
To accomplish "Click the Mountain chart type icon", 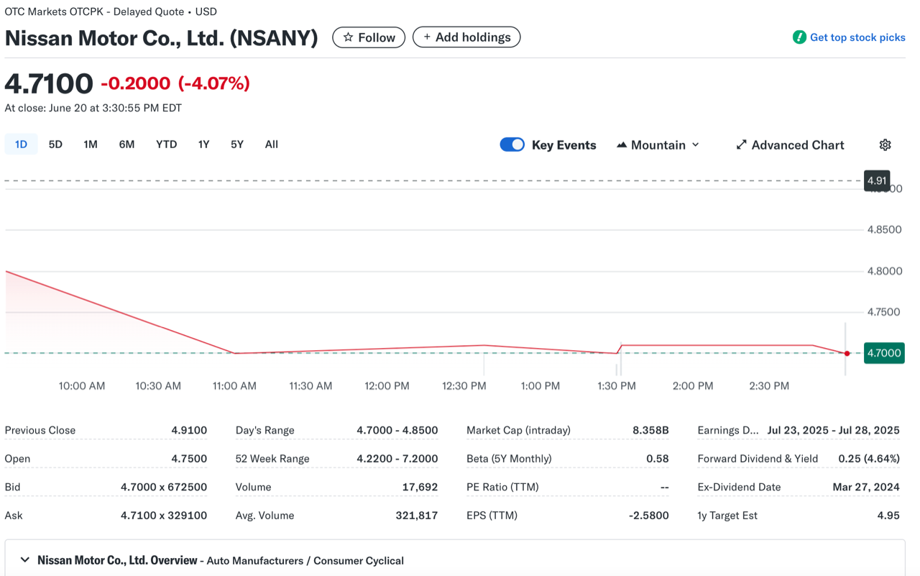I will 622,145.
